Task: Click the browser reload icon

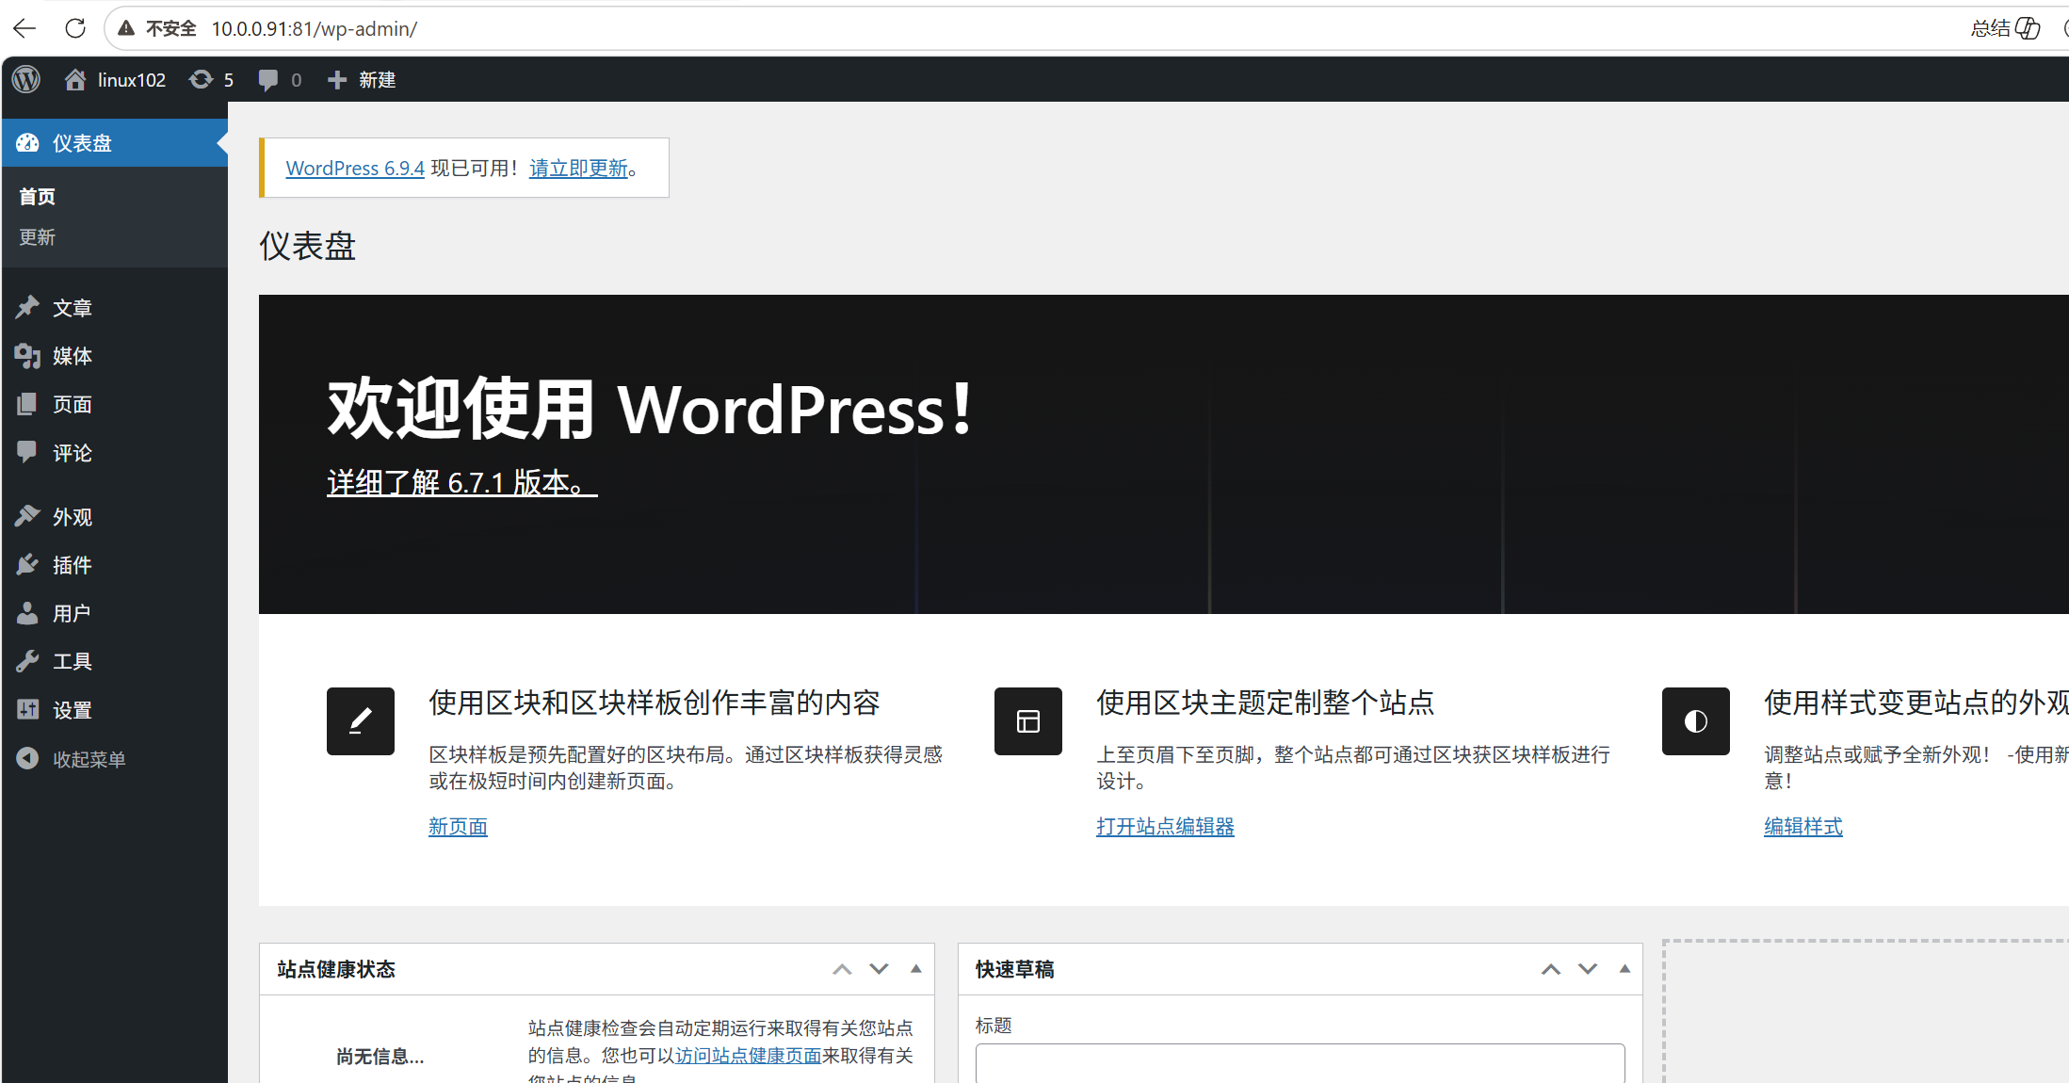Action: coord(75,28)
